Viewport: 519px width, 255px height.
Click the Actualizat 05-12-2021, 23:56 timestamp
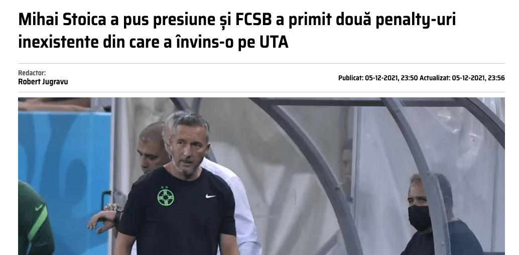[462, 78]
